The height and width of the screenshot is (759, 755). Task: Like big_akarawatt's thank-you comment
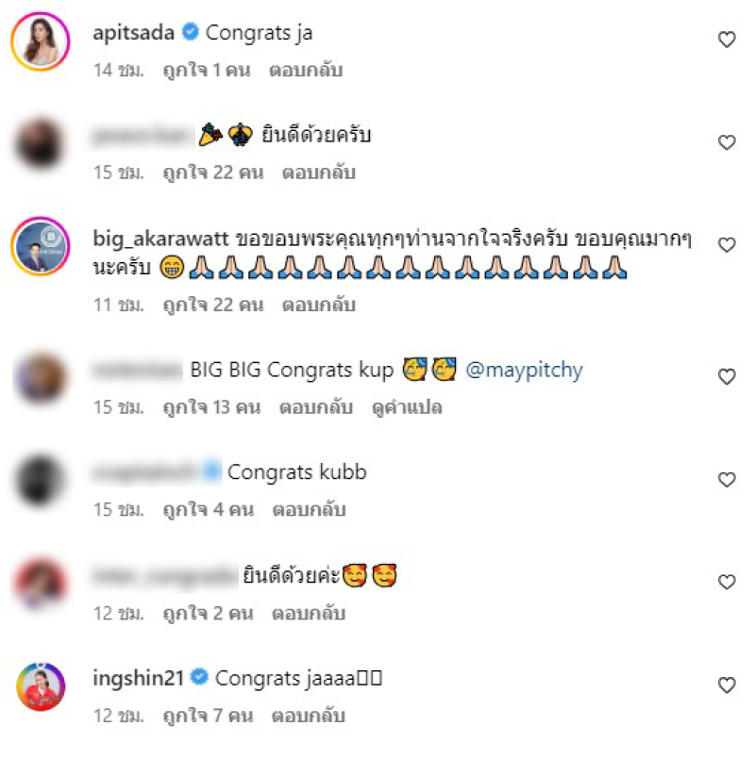(727, 245)
